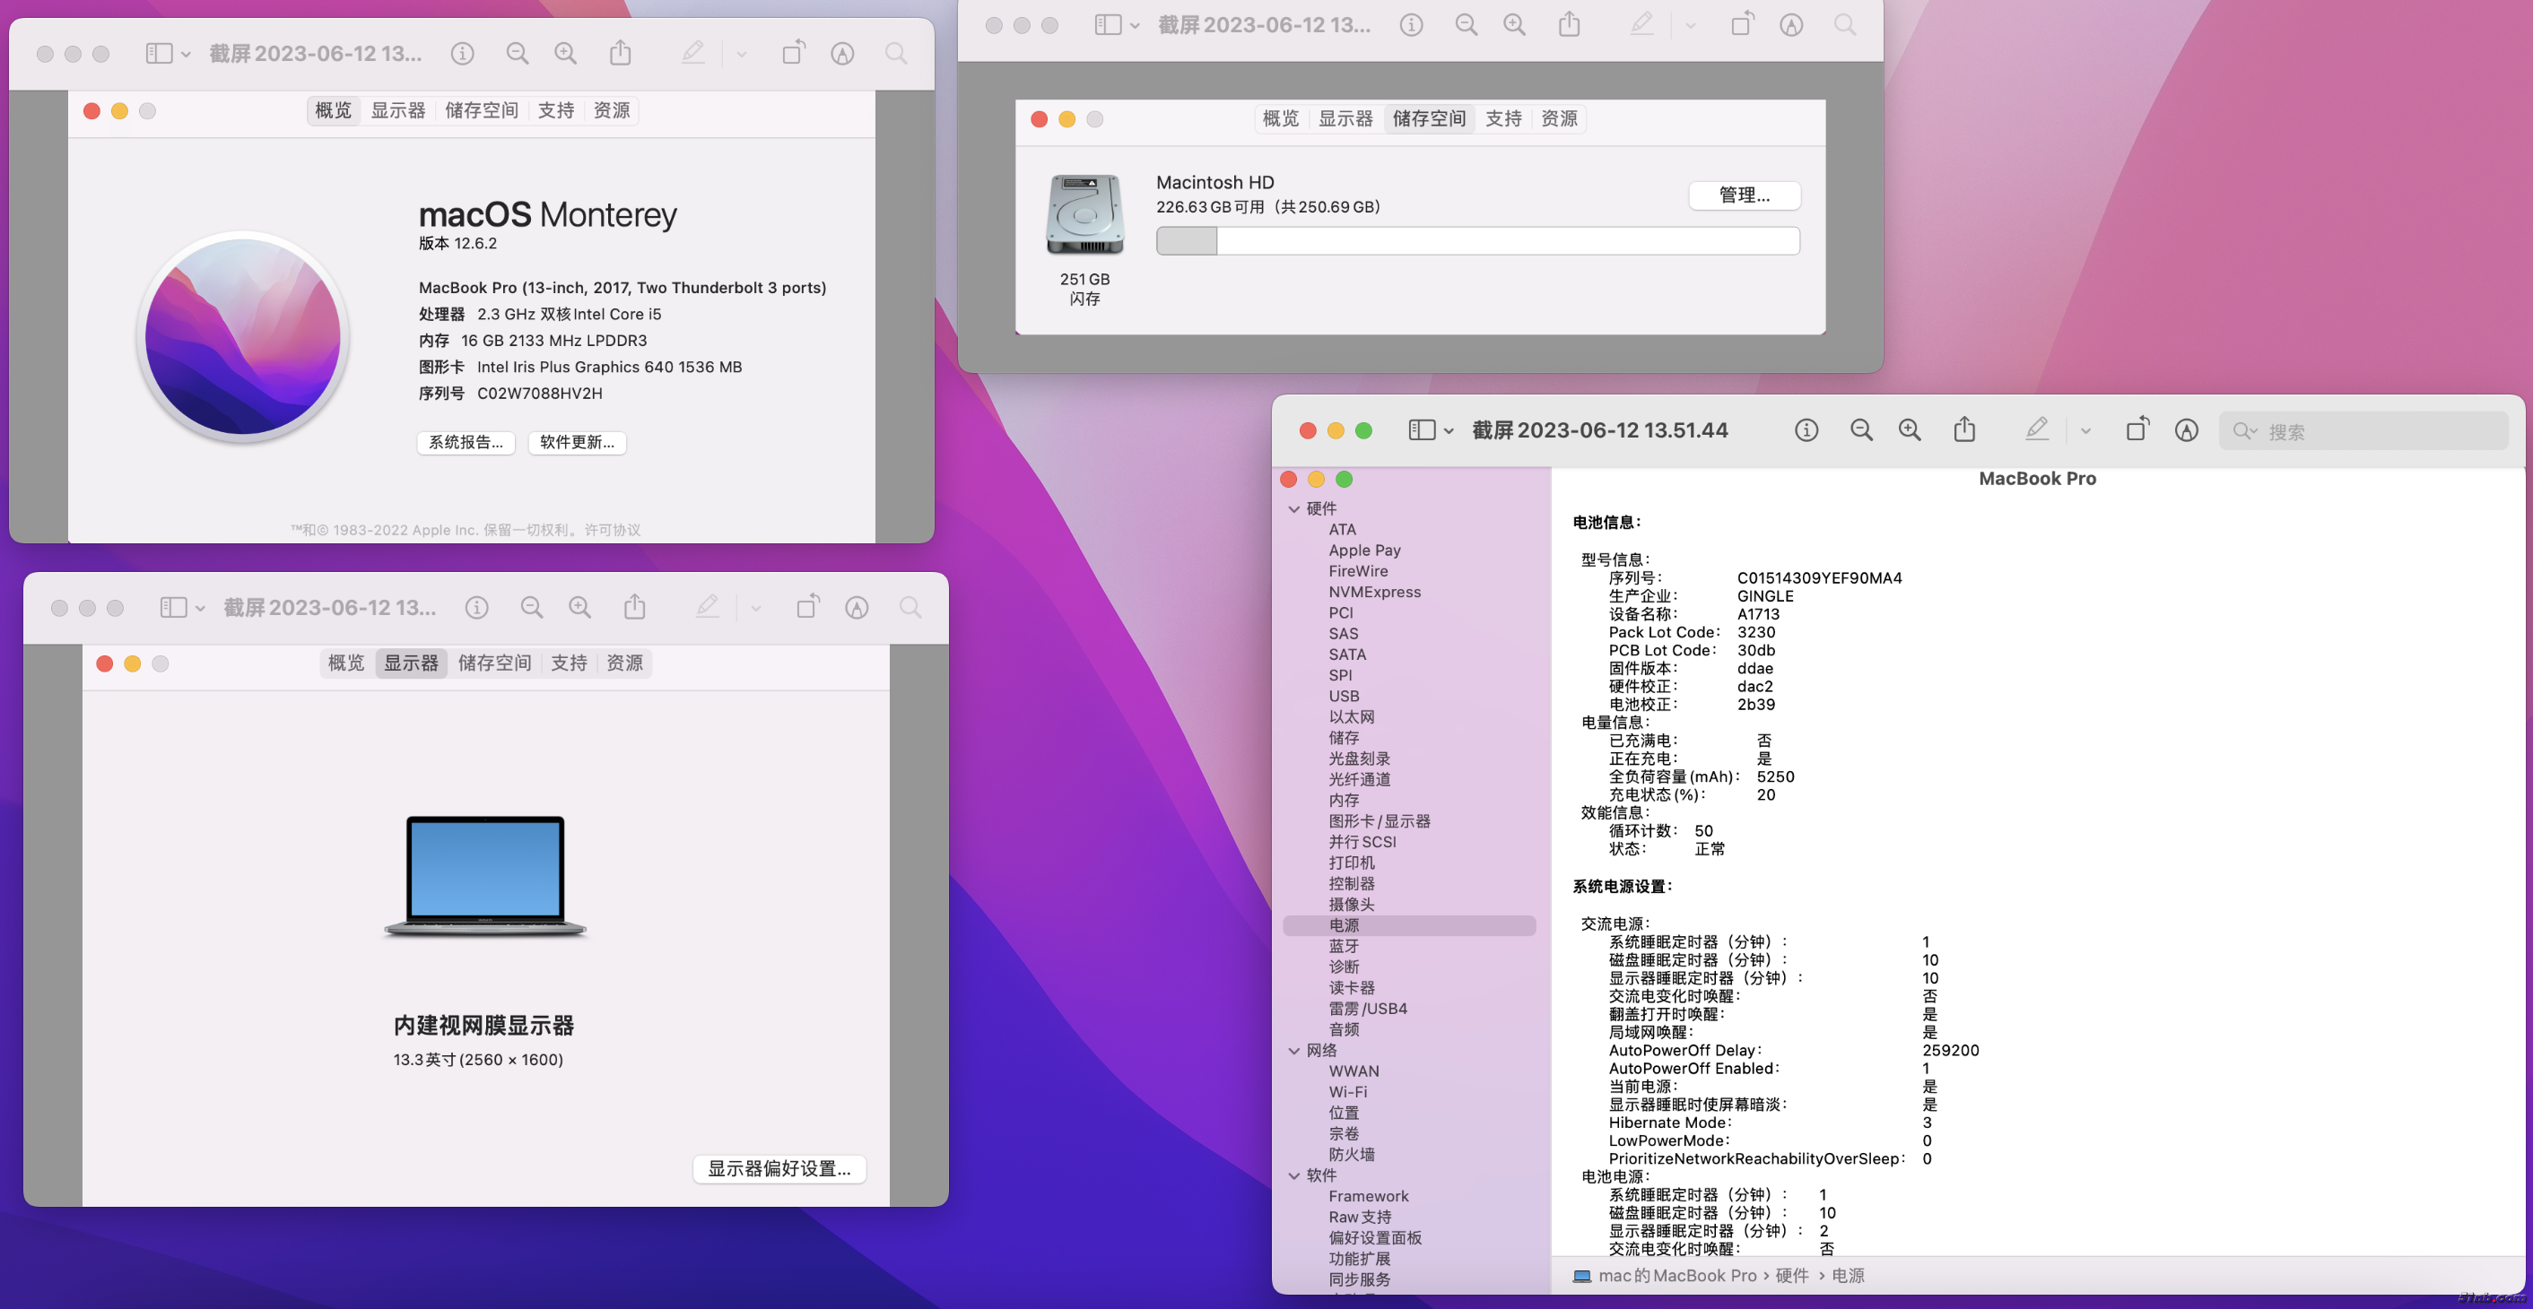This screenshot has height=1309, width=2533.
Task: Share from the built-in display Preview window
Action: (x=635, y=606)
